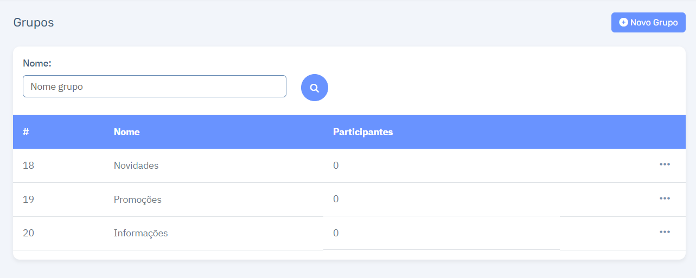Click participant count in Novidades row

[336, 166]
